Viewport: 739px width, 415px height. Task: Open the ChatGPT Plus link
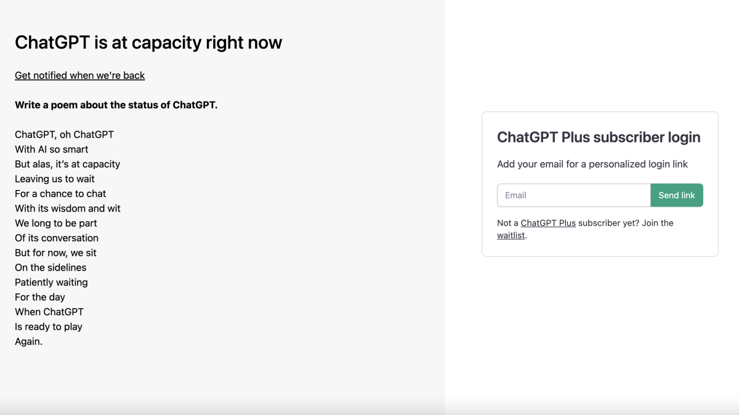tap(548, 223)
